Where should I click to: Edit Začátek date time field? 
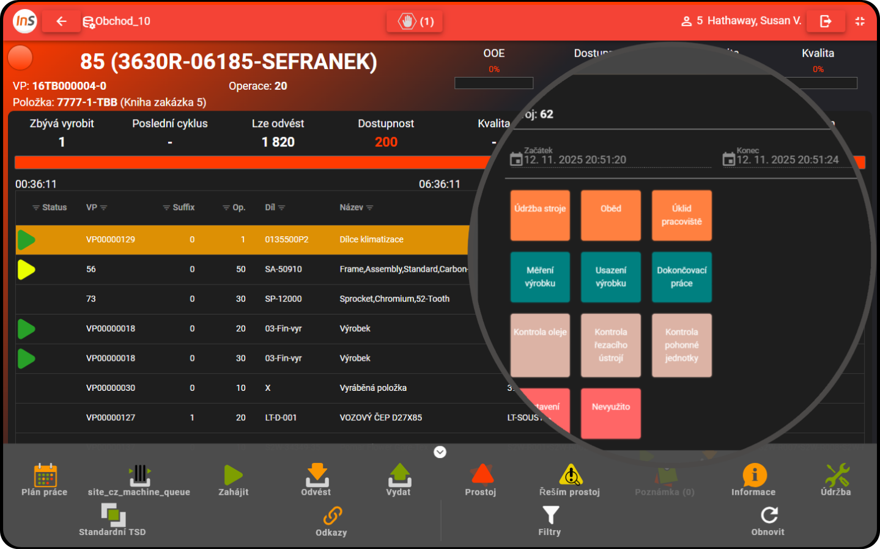click(x=618, y=159)
